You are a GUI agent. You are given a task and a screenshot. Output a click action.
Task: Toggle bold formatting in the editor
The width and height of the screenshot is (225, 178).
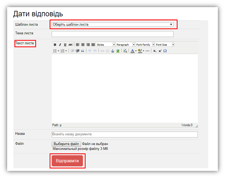[x=55, y=45]
